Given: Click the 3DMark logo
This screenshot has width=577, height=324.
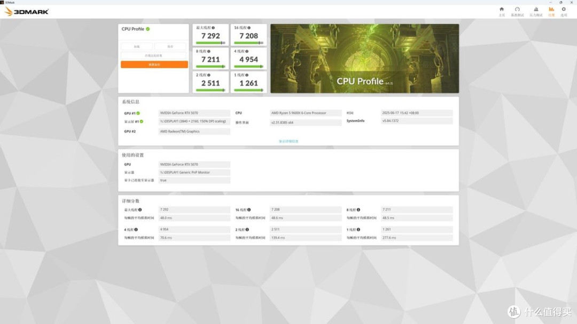Looking at the screenshot, I should (27, 12).
